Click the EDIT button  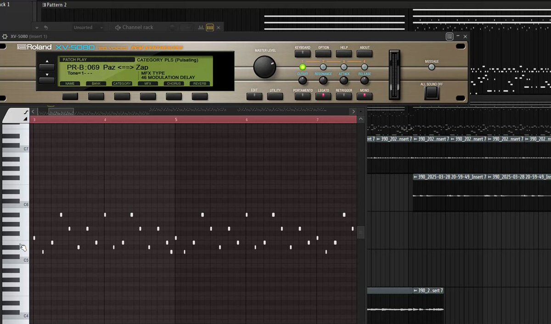point(254,96)
